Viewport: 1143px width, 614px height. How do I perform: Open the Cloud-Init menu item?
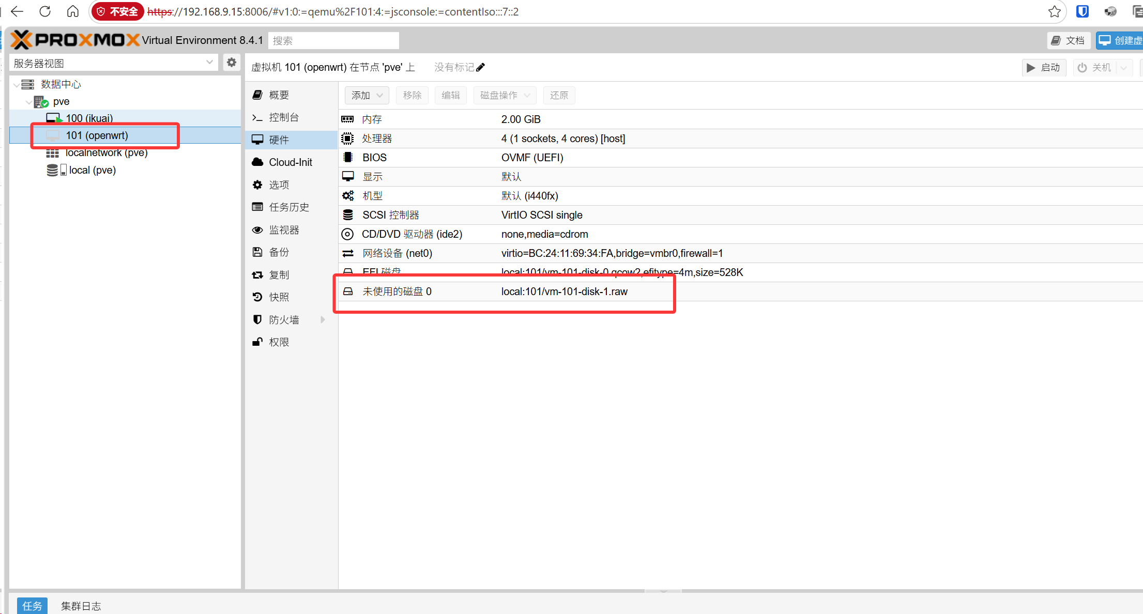pyautogui.click(x=290, y=162)
